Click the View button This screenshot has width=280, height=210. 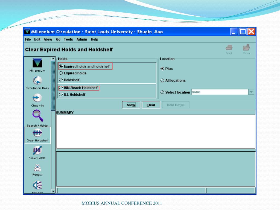click(131, 105)
